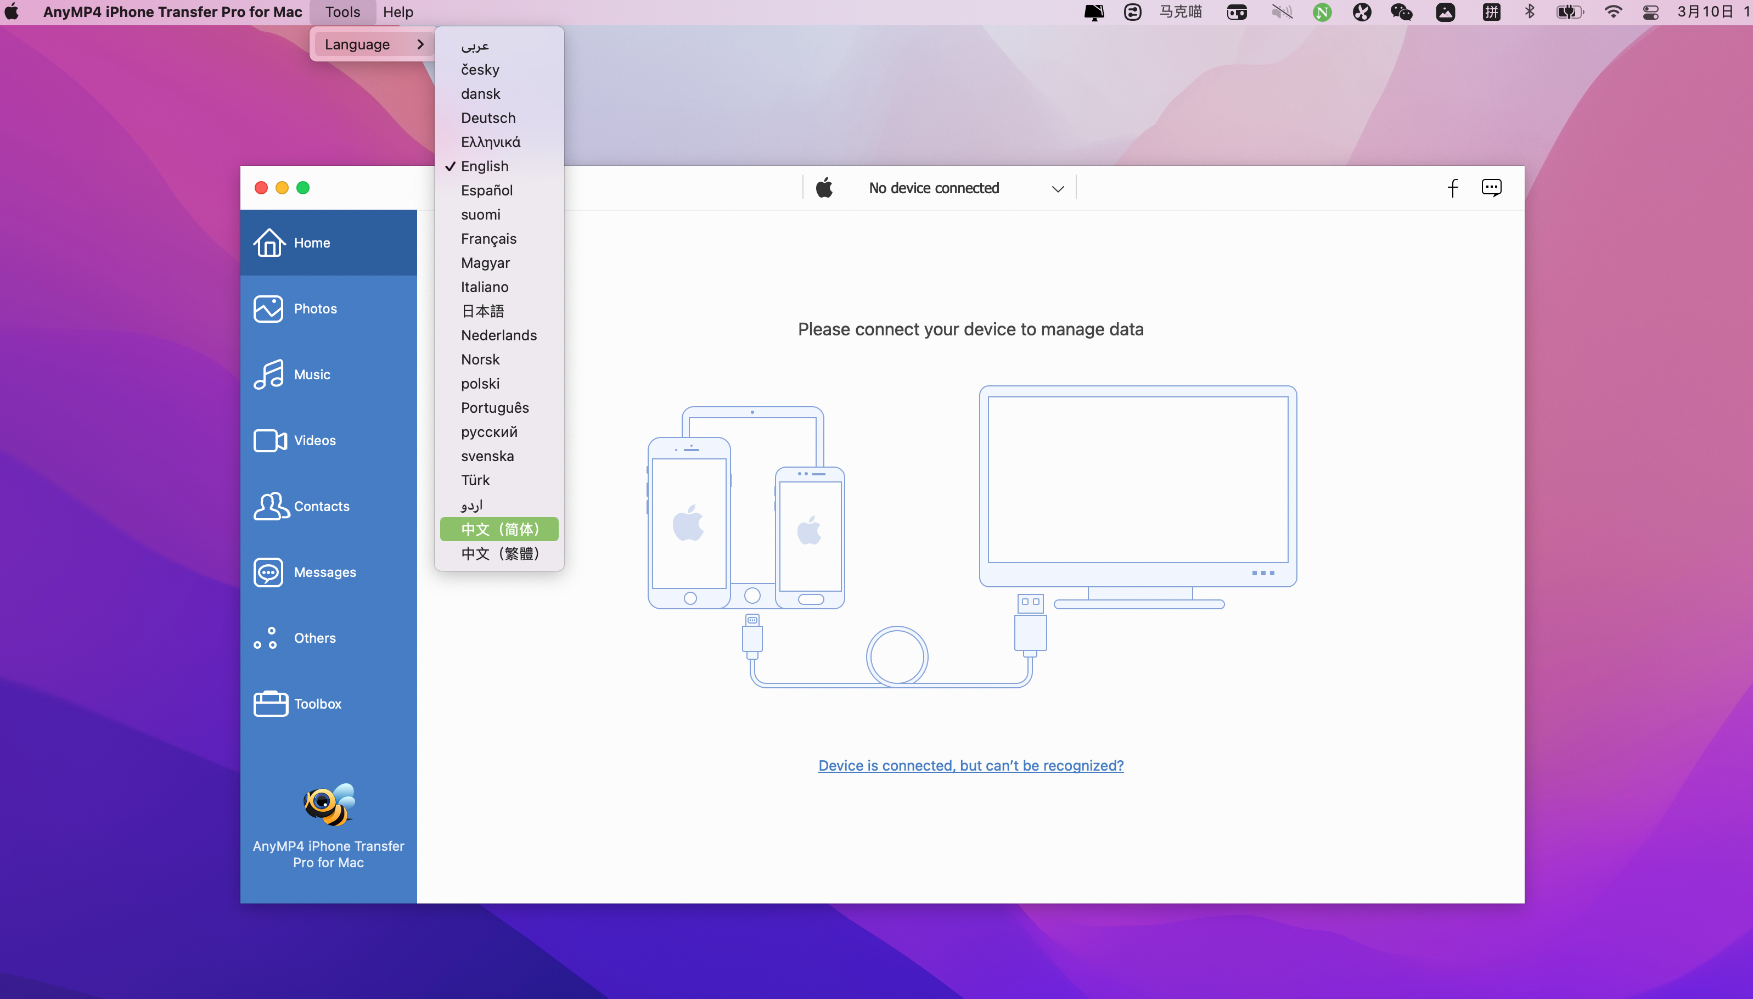Select the checked English language option
Image resolution: width=1753 pixels, height=999 pixels.
[x=484, y=167]
